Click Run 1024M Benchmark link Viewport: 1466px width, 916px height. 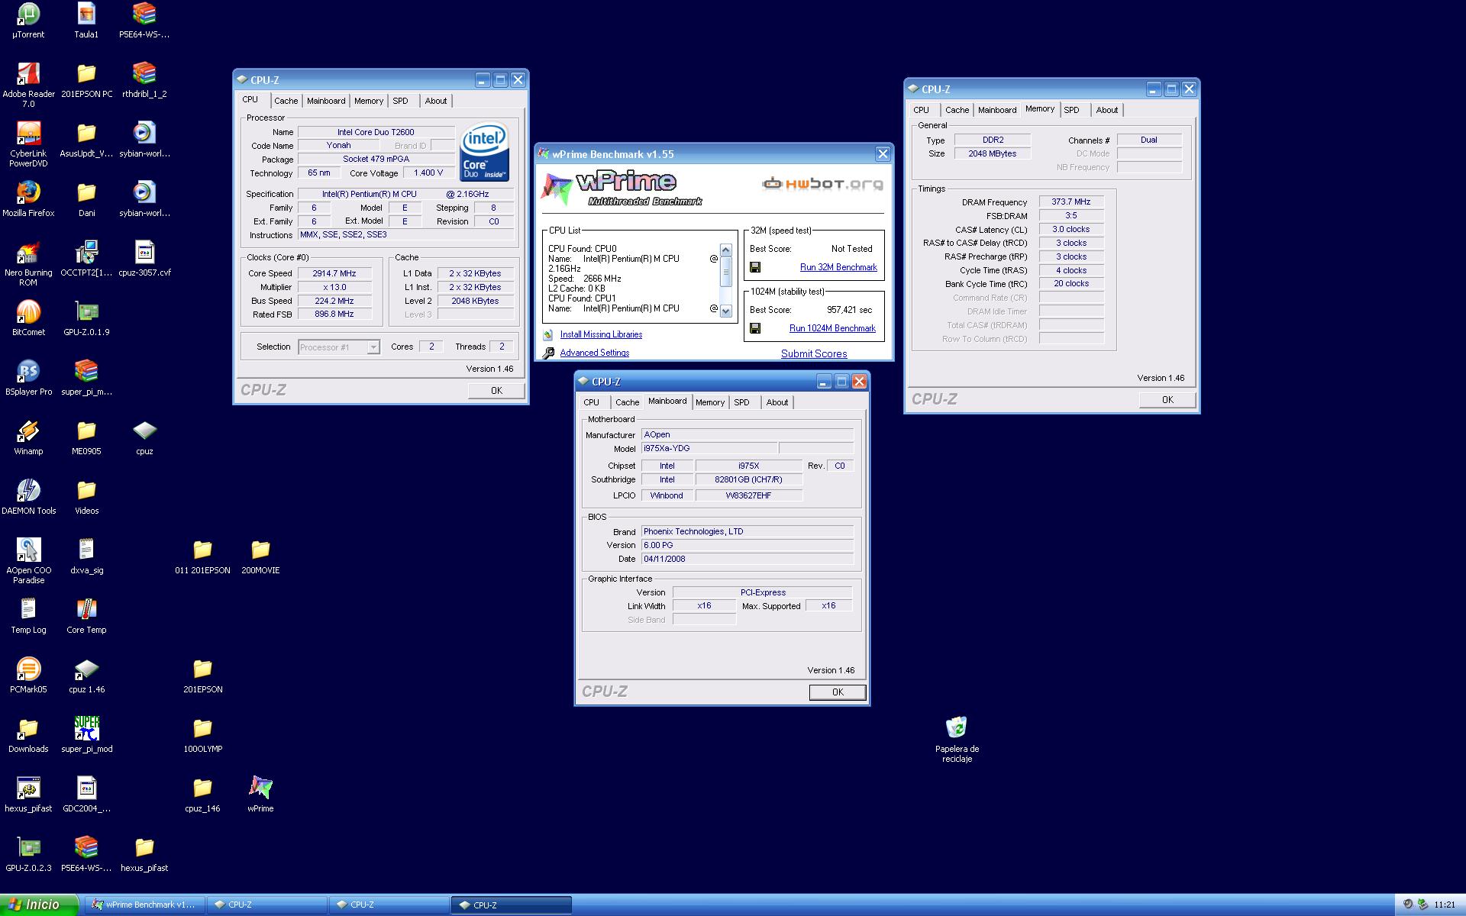pyautogui.click(x=832, y=328)
